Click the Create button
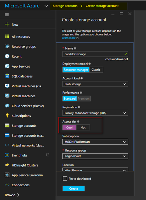The width and height of the screenshot is (146, 200). (x=74, y=189)
